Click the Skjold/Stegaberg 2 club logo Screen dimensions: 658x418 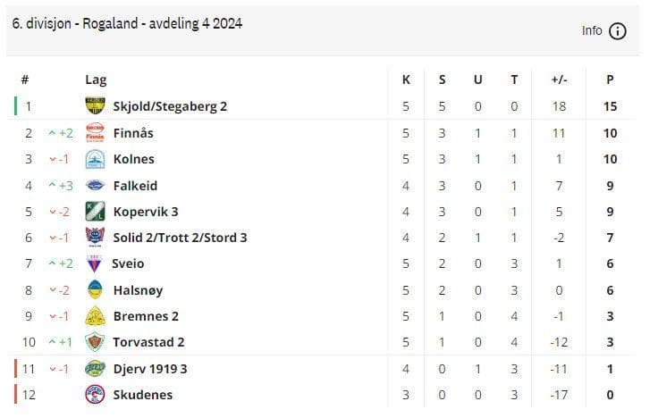95,106
